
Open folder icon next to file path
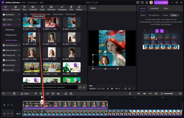click(80, 87)
